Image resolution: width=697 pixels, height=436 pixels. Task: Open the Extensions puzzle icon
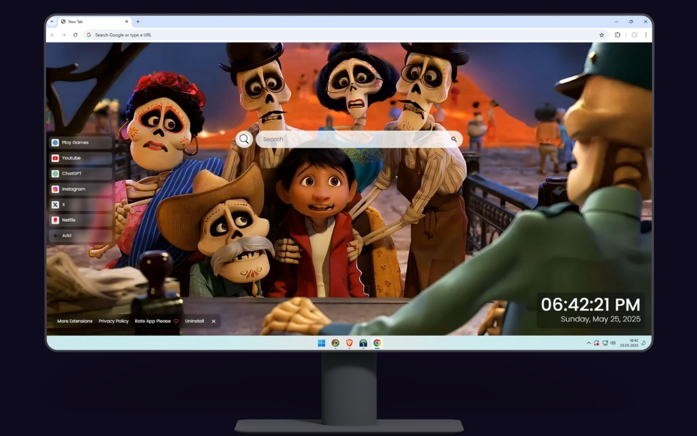617,35
